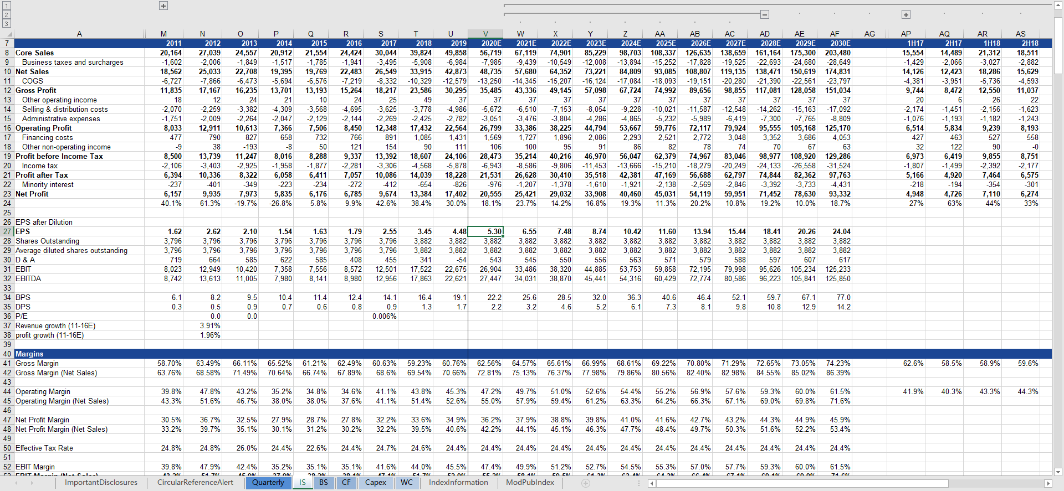Click the horizontal scrollbar thumb
This screenshot has height=491, width=1064.
tap(802, 483)
